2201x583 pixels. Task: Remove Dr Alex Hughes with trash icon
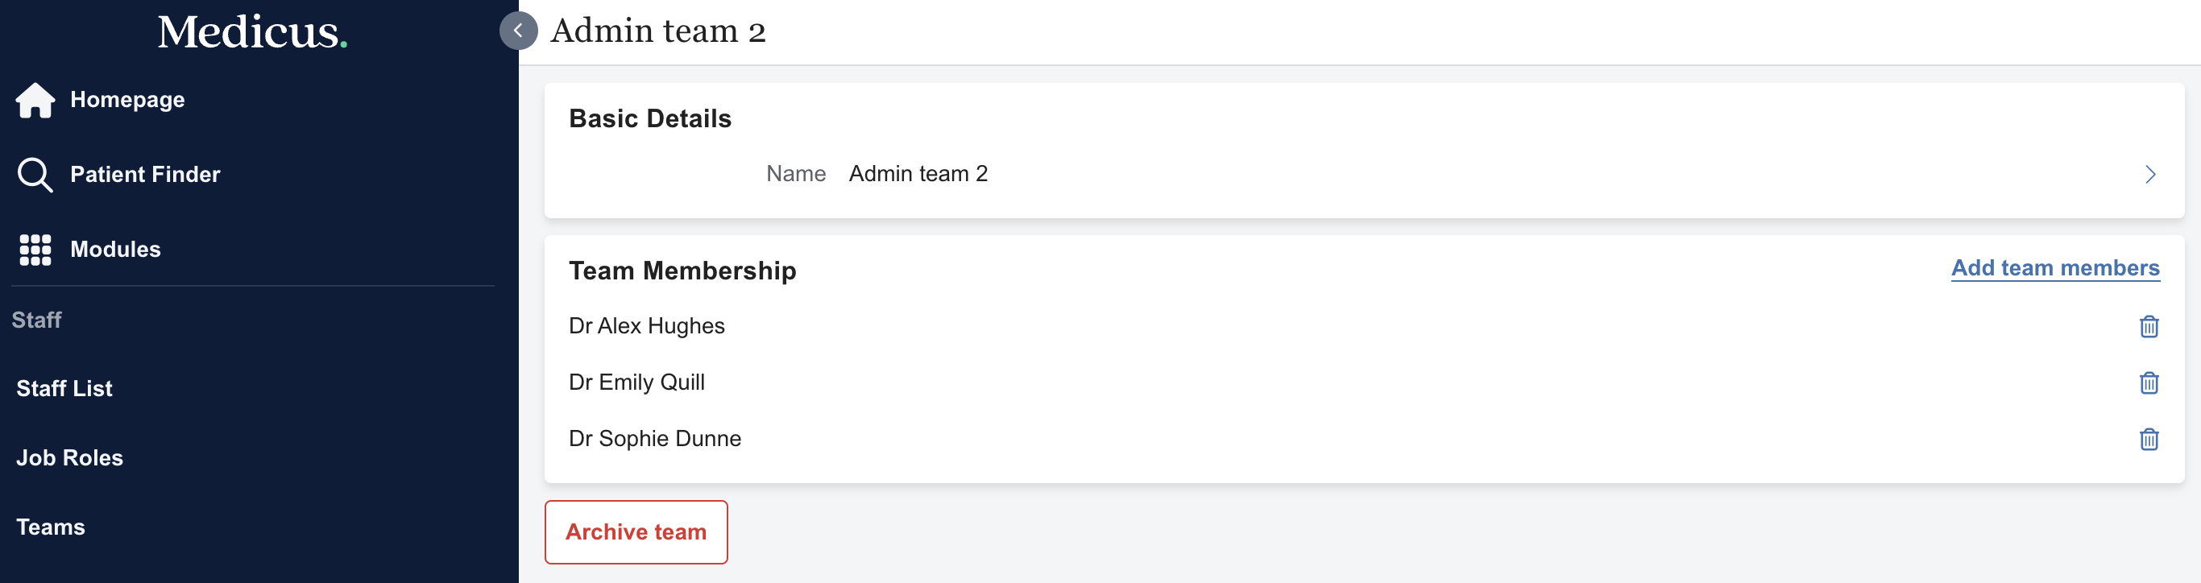2148,326
